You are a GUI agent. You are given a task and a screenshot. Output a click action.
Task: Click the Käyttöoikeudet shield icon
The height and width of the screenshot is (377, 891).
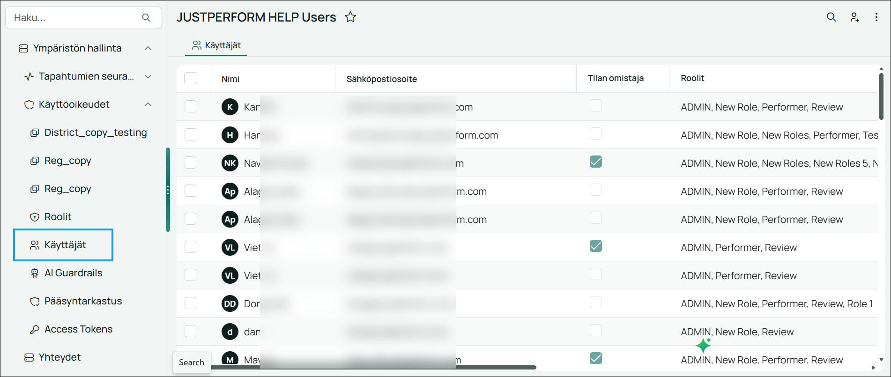pos(29,104)
